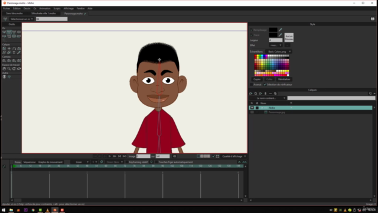The image size is (378, 213).
Task: Select the plus-shaped Transform Layer tool
Action: [9, 49]
